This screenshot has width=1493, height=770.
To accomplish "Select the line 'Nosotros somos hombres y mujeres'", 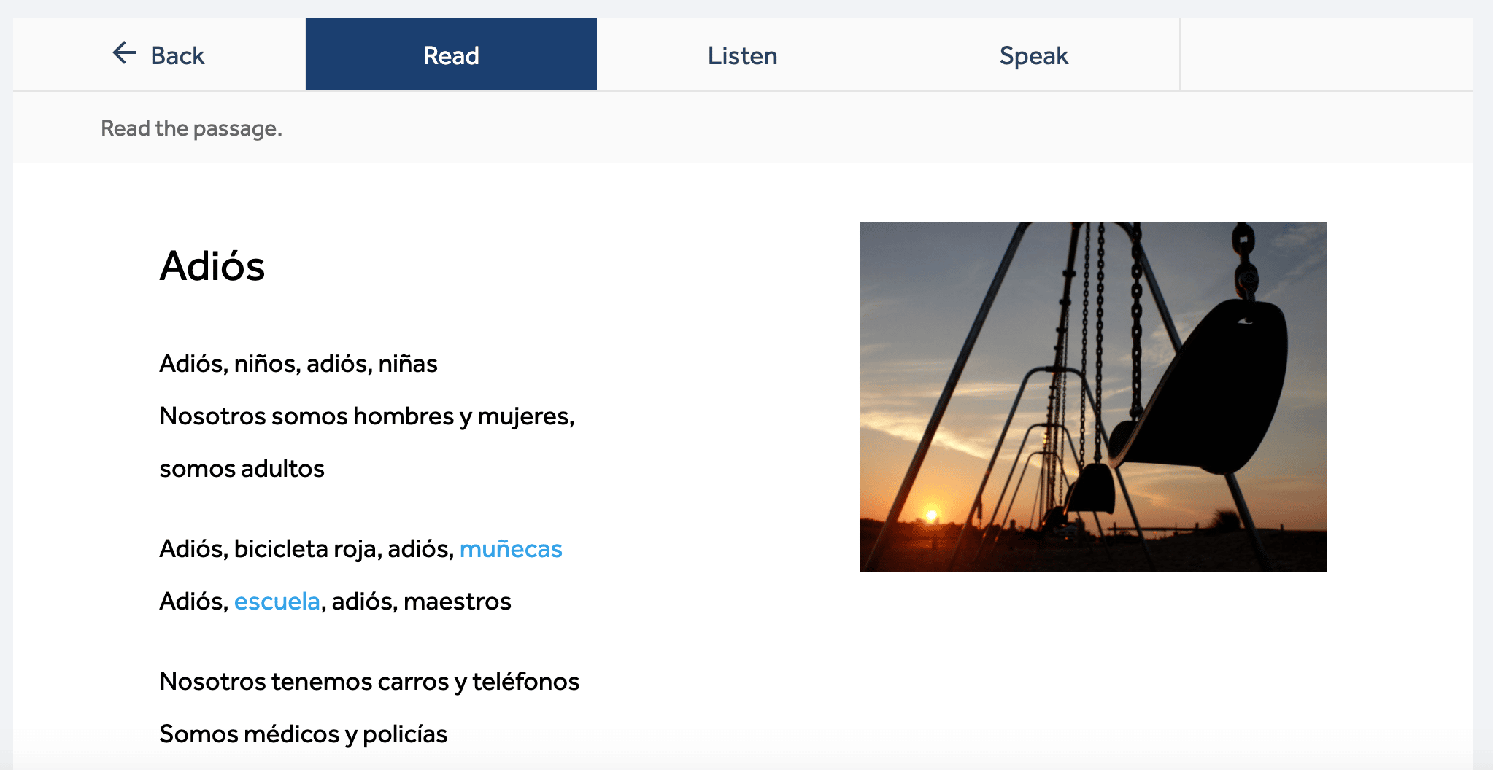I will [366, 416].
